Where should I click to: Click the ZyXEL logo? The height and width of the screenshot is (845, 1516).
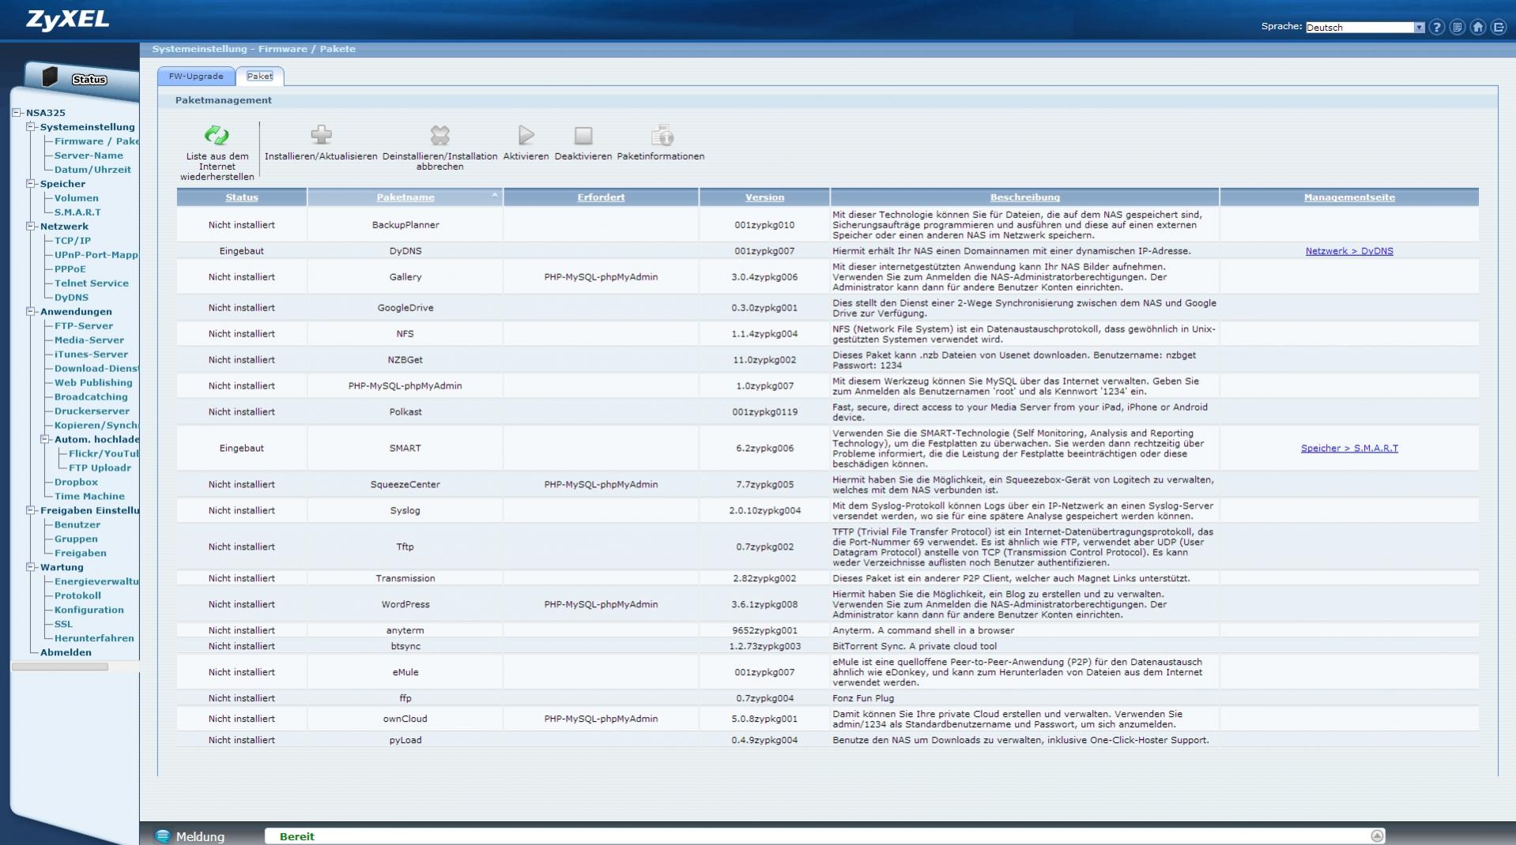(x=68, y=20)
